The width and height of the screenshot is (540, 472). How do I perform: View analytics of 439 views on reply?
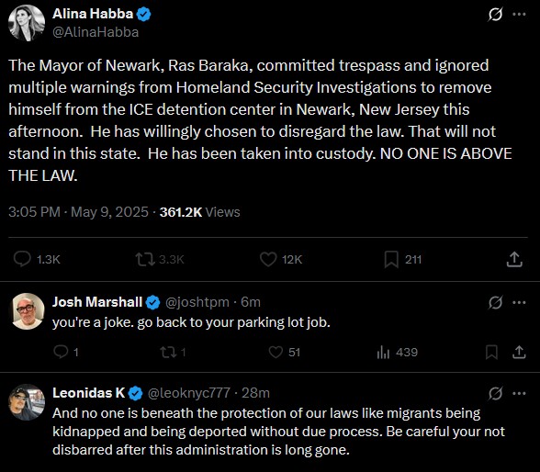(397, 353)
